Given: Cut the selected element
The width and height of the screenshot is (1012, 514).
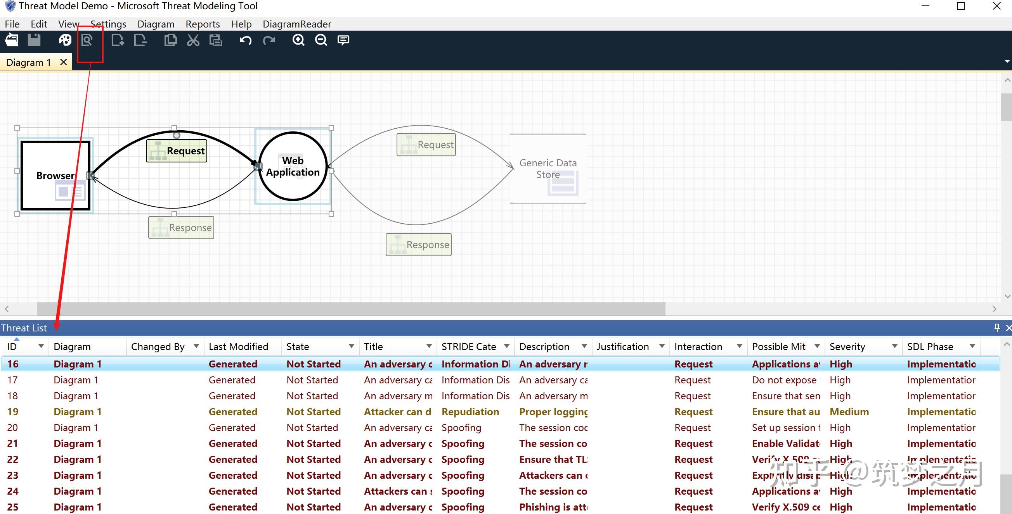Looking at the screenshot, I should tap(193, 40).
